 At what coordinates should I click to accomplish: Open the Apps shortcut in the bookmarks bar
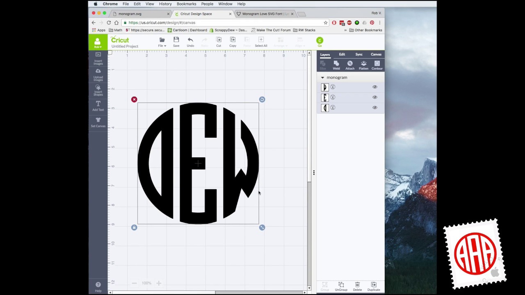pyautogui.click(x=99, y=30)
